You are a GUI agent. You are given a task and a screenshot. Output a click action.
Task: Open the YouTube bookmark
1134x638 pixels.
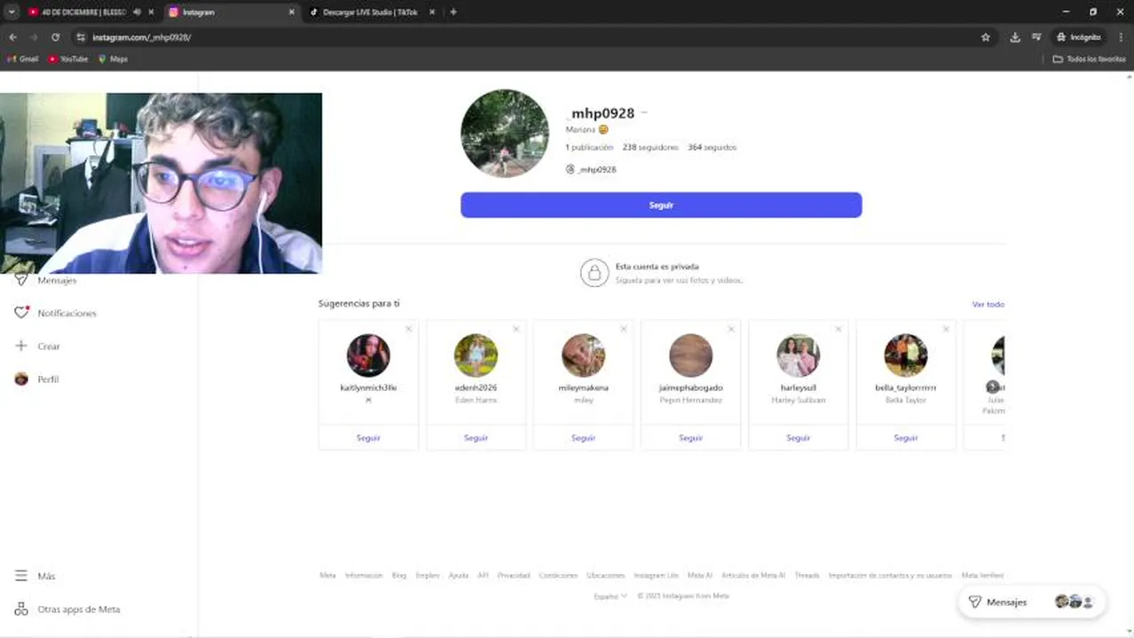[68, 59]
